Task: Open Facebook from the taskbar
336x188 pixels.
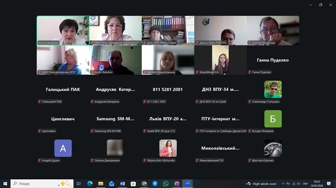Action: (155, 183)
